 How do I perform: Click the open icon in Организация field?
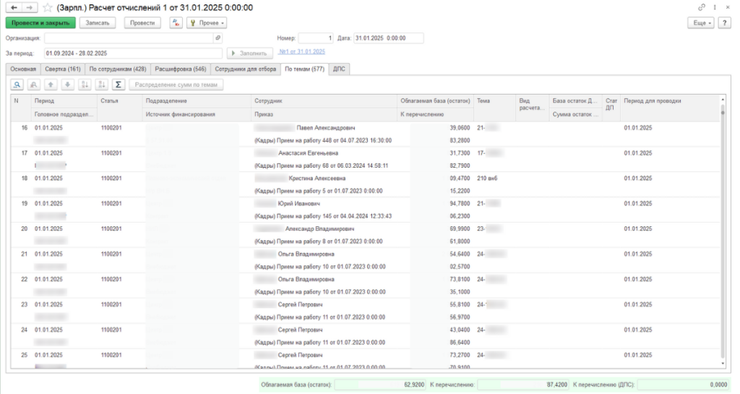click(218, 38)
